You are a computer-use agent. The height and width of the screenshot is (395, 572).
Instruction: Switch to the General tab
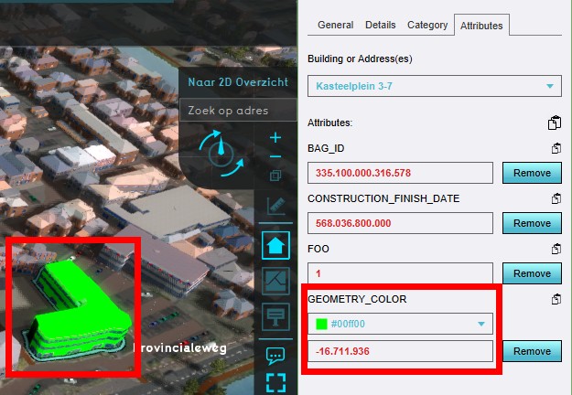pyautogui.click(x=336, y=26)
